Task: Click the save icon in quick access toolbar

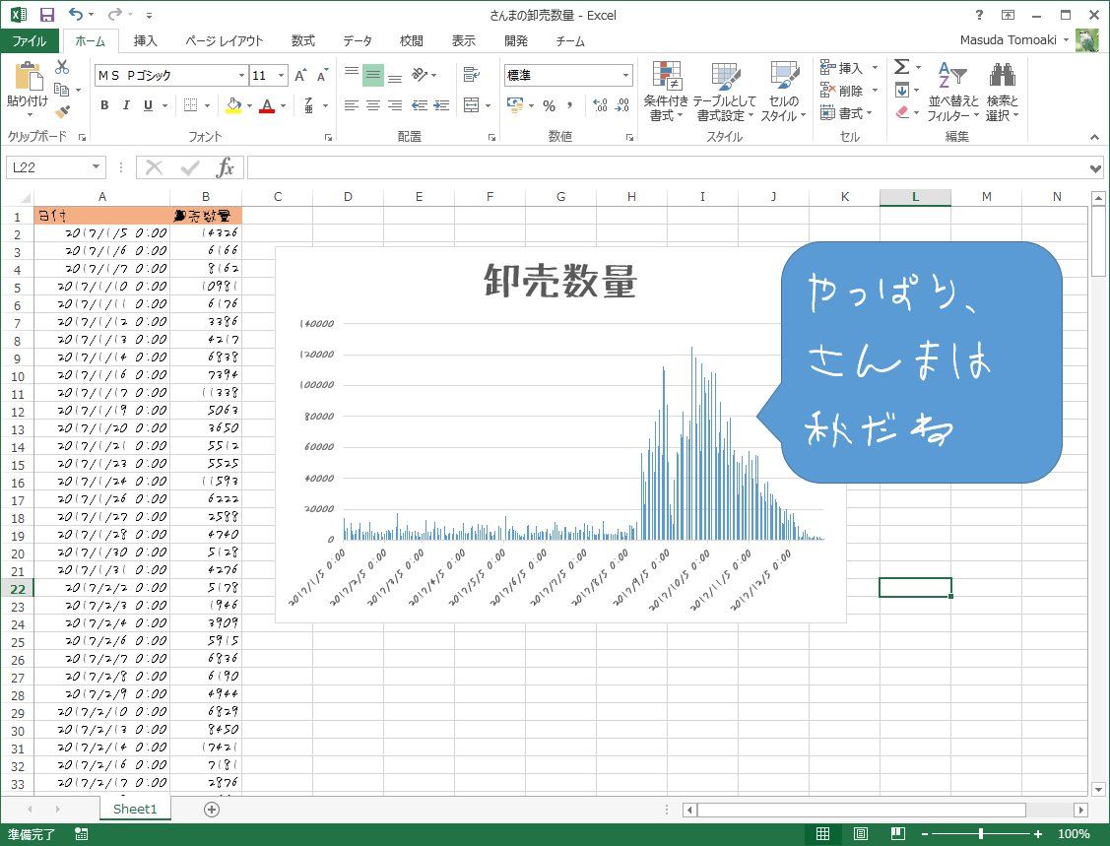Action: click(46, 15)
